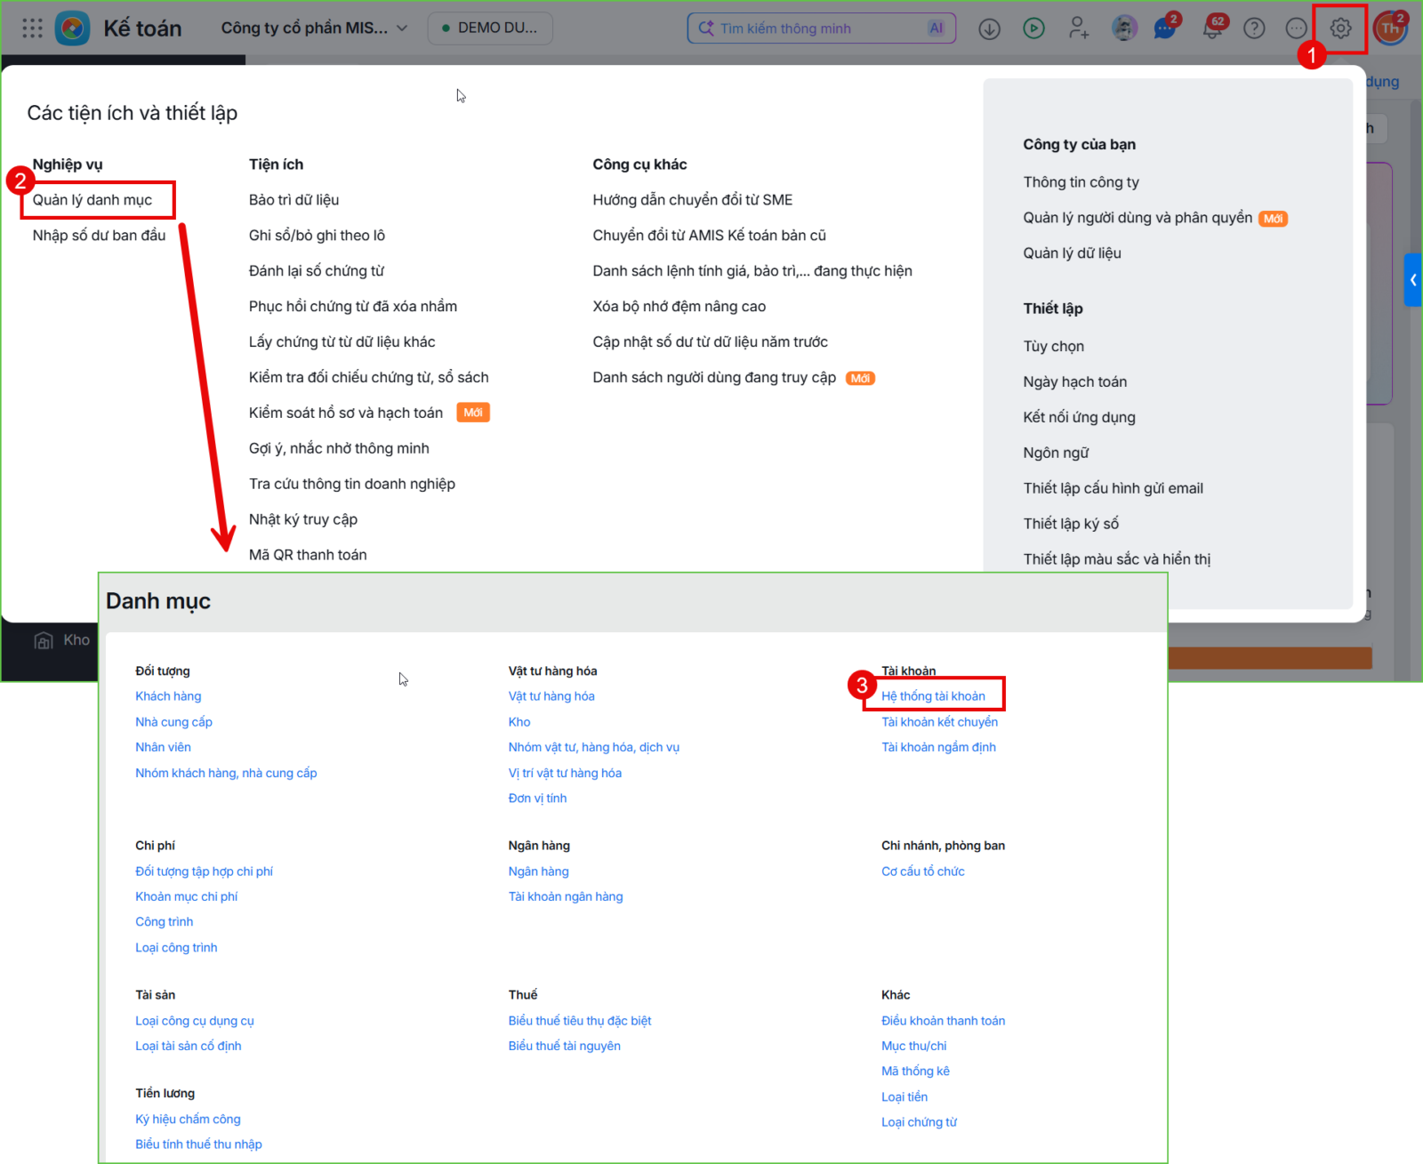Open the add user invite icon
The image size is (1423, 1164).
coord(1079,28)
